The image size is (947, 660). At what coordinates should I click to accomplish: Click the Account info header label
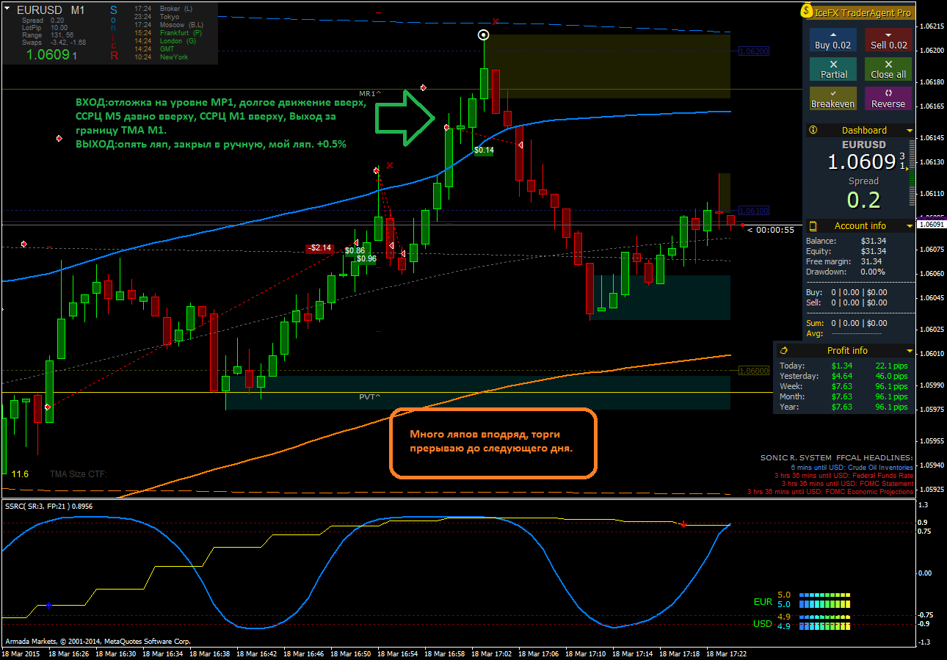click(x=860, y=225)
